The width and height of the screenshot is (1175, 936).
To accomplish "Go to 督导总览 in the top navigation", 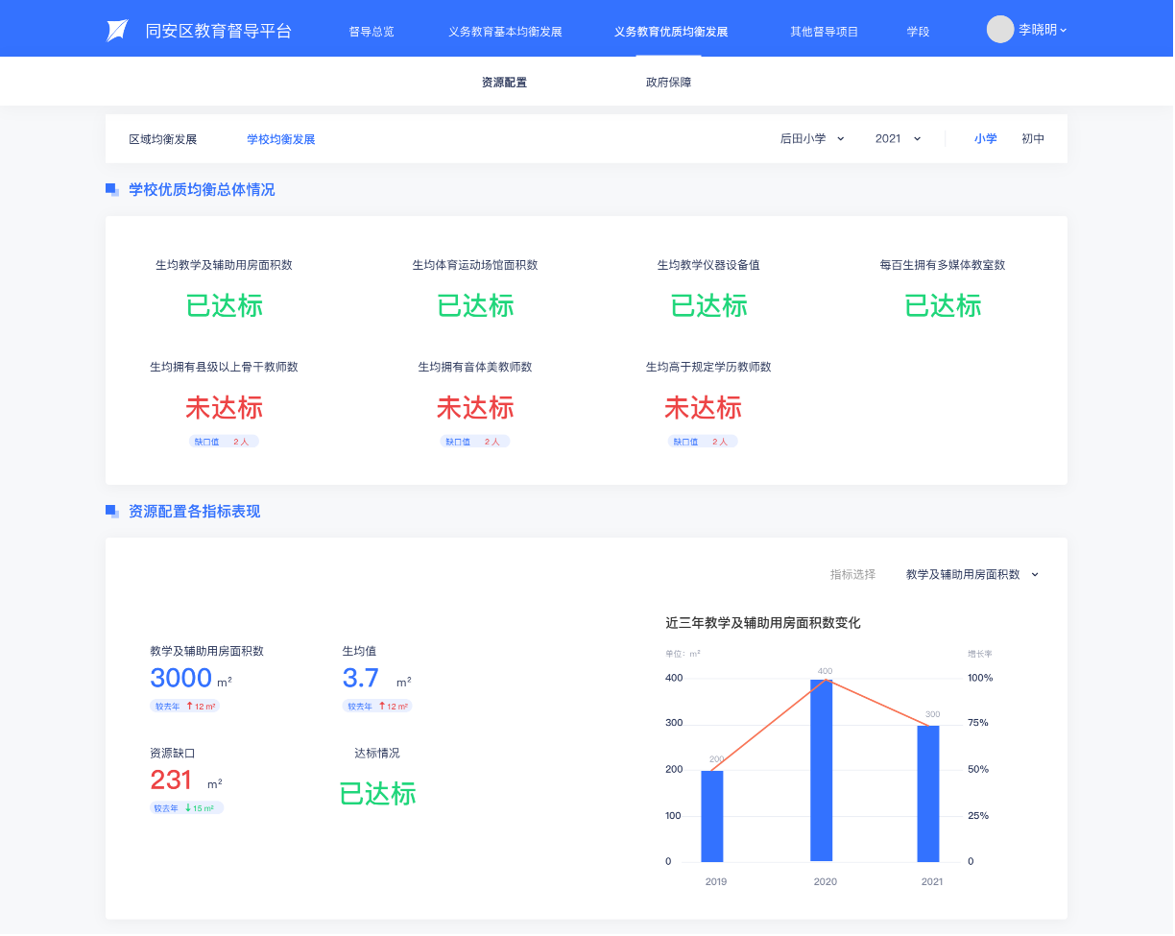I will (372, 32).
